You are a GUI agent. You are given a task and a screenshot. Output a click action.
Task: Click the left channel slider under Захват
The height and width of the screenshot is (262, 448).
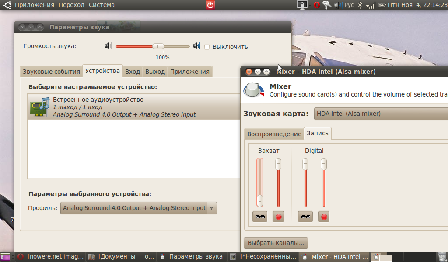point(260,183)
